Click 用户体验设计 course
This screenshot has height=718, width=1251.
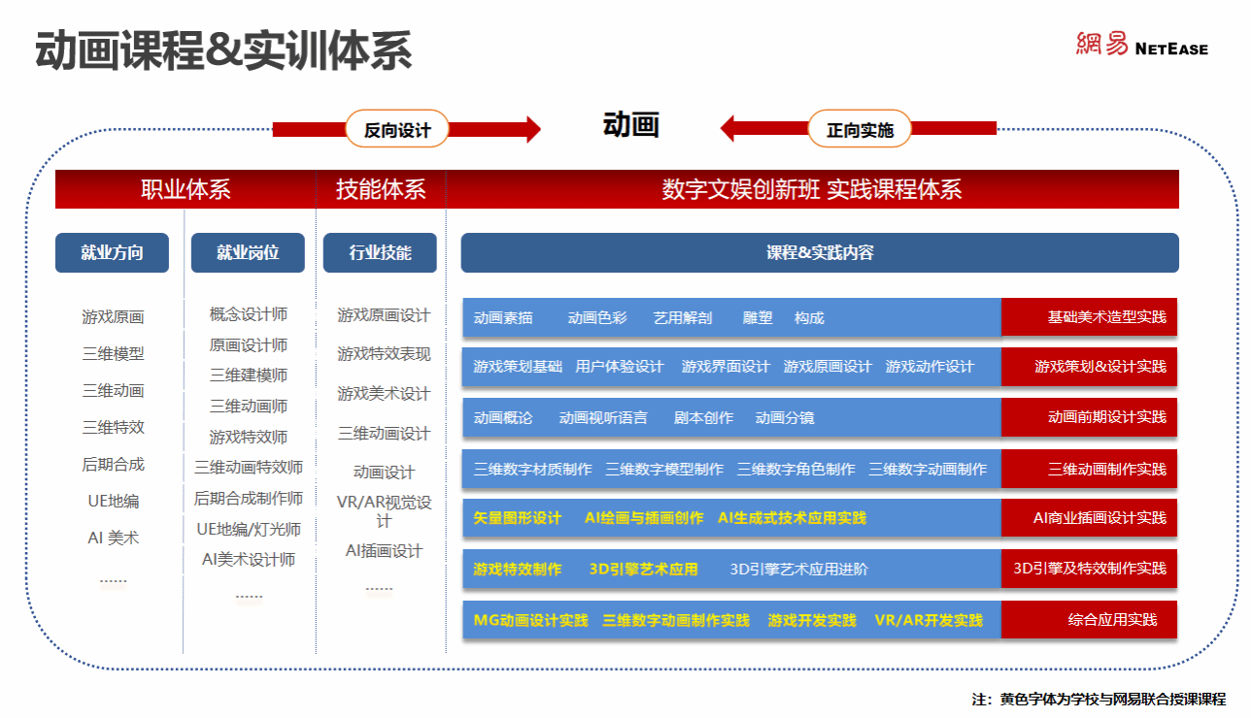point(619,367)
